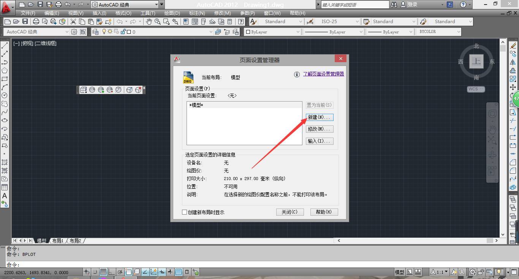Open the BYCOLOR plot style dropdown

click(459, 32)
